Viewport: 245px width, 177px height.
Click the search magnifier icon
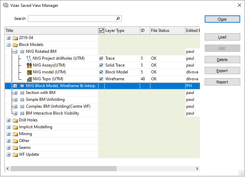(x=118, y=19)
